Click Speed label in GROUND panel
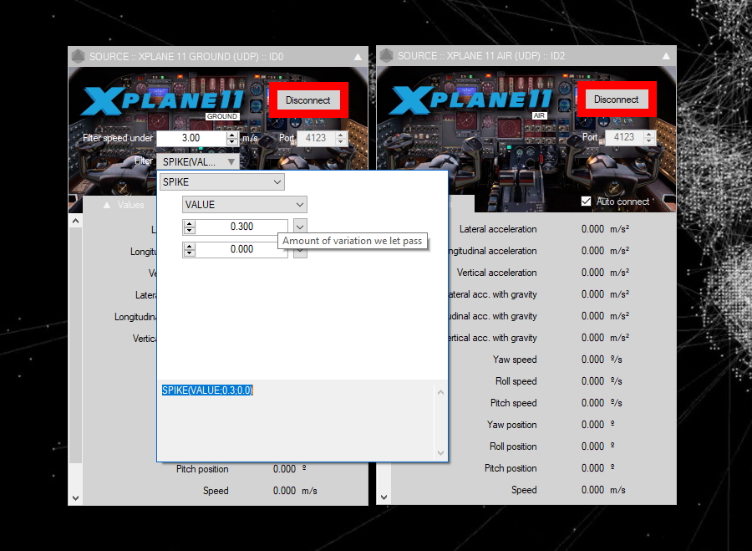This screenshot has width=752, height=551. click(216, 491)
